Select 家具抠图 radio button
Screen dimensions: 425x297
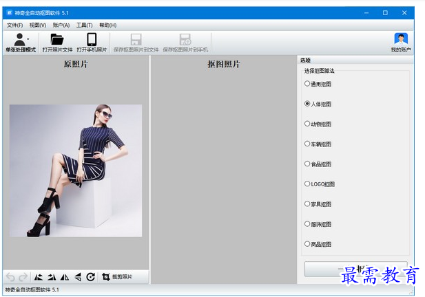(x=307, y=203)
